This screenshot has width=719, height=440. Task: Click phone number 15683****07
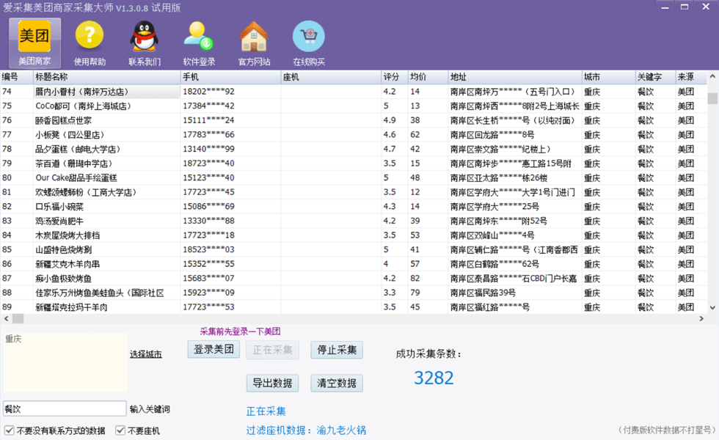tap(208, 278)
